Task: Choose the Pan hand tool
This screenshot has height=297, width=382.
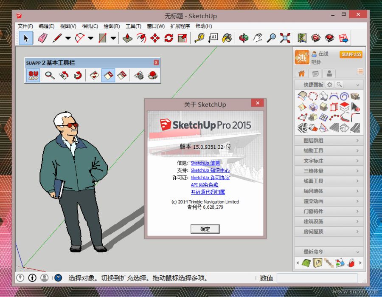Action: pos(258,38)
